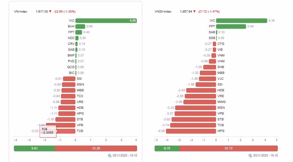
Task: Click the red down arrow beside 1,617.00
Action: [x=50, y=12]
